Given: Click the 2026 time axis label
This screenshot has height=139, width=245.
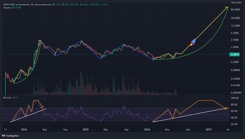Looking at the screenshot, I should [147, 130].
